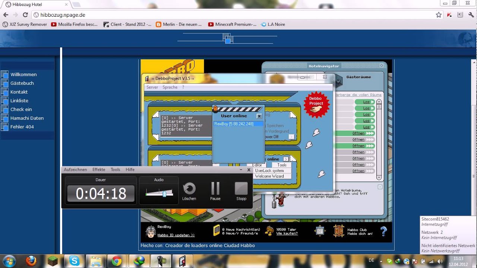
Task: Open the recorder Tools menu
Action: 116,169
